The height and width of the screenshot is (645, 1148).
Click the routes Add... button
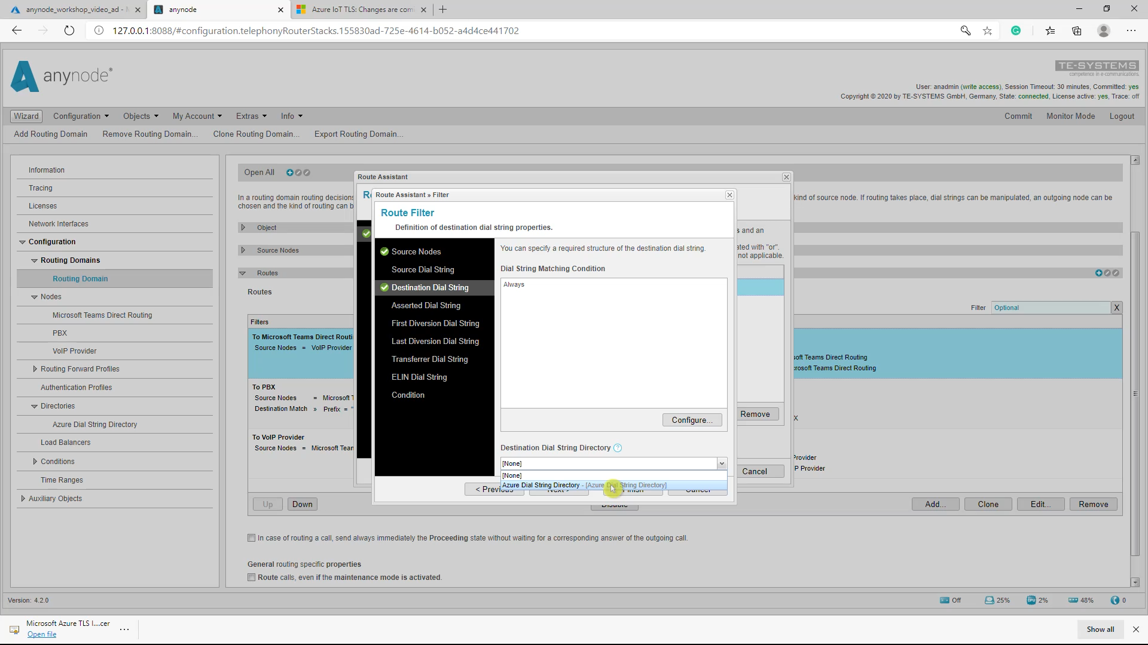tap(935, 505)
